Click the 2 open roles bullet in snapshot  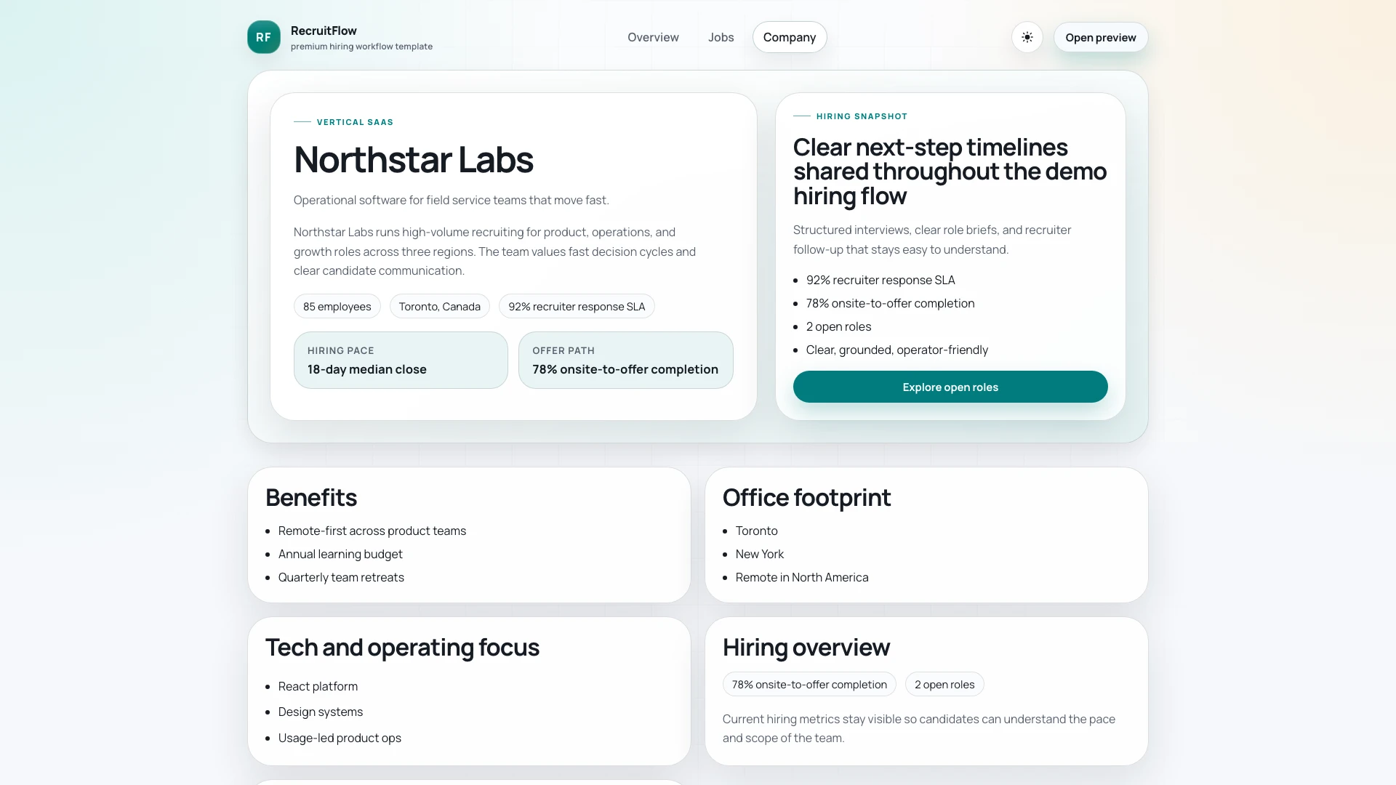click(838, 326)
